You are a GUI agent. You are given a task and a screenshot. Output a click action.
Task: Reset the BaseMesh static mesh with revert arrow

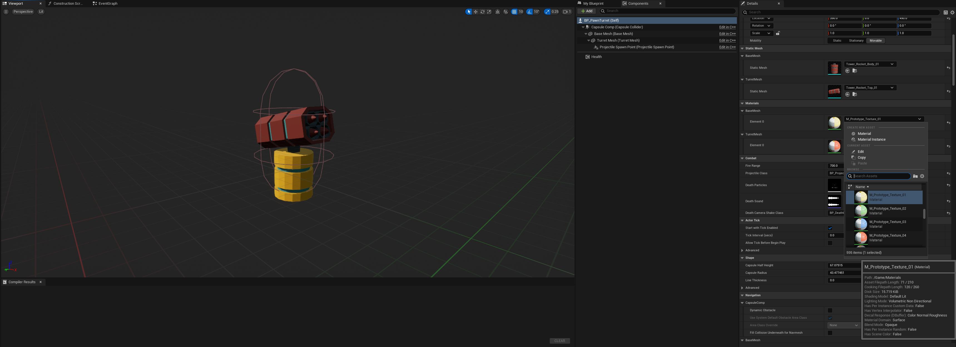[x=948, y=68]
